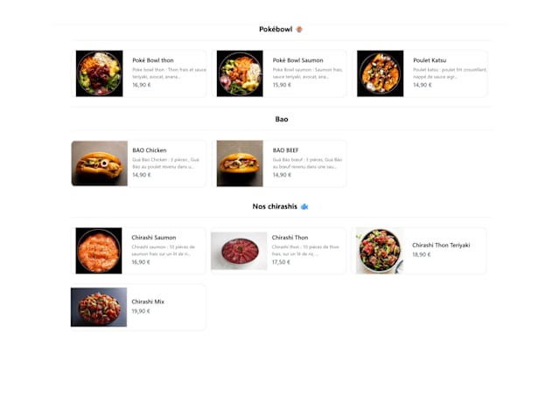Select the BAO Chicken item name
Image resolution: width=560 pixels, height=395 pixels.
click(150, 150)
